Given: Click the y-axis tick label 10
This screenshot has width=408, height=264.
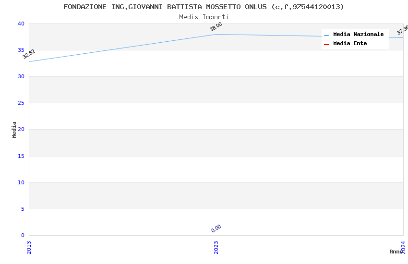Looking at the screenshot, I should coord(21,182).
